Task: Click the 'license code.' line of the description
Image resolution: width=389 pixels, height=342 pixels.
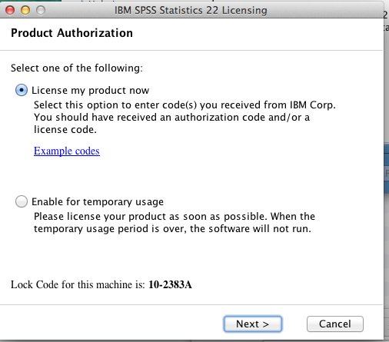Action: [x=65, y=130]
